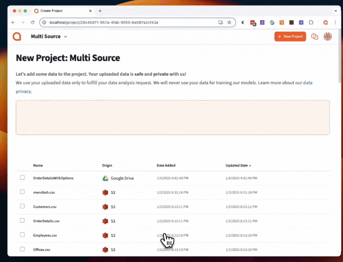Click the file upload drop zone

[x=173, y=117]
